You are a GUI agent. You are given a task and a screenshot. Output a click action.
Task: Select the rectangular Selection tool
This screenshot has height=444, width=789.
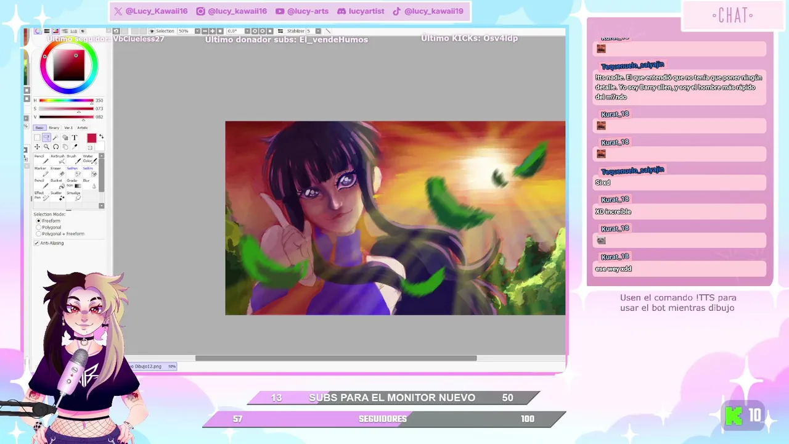click(37, 138)
